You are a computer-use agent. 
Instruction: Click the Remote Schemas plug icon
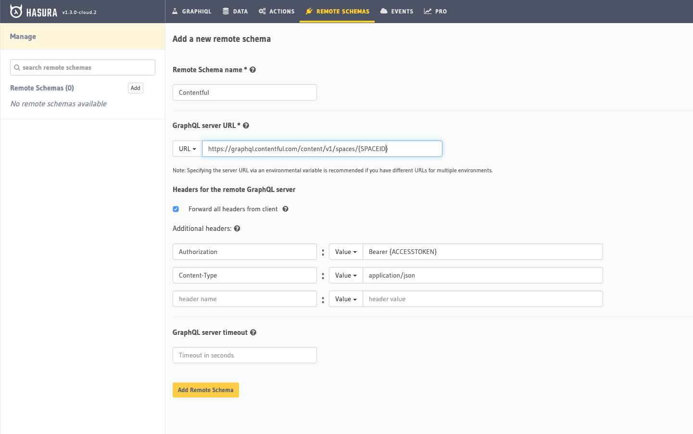pyautogui.click(x=309, y=11)
